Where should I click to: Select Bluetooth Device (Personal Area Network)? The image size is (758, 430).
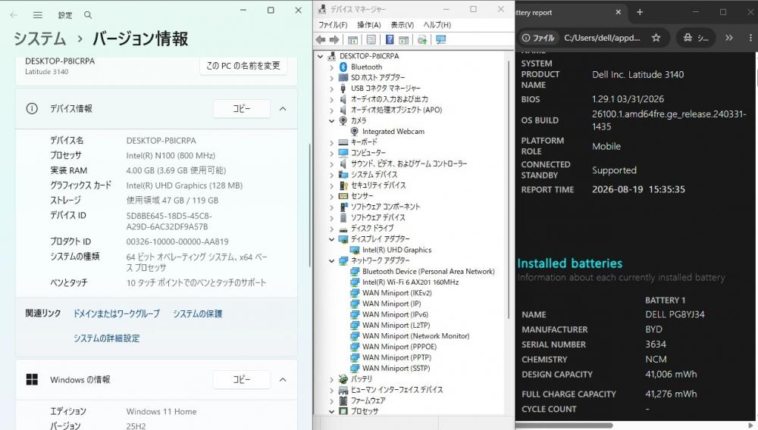(x=428, y=271)
